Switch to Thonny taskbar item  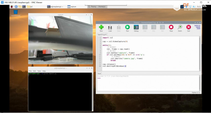[x=97, y=7]
